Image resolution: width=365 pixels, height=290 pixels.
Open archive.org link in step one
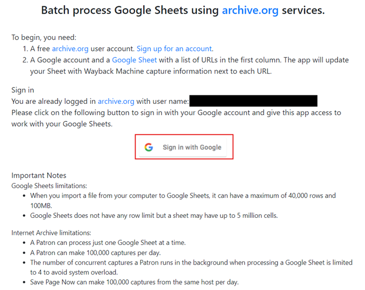(x=70, y=49)
